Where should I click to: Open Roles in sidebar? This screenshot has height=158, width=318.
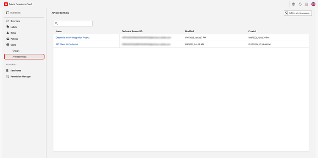coord(13,33)
